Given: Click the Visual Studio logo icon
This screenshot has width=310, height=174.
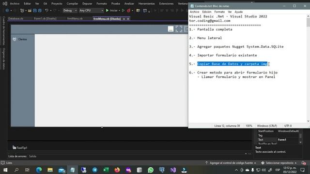Looking at the screenshot, I should click(5, 3).
